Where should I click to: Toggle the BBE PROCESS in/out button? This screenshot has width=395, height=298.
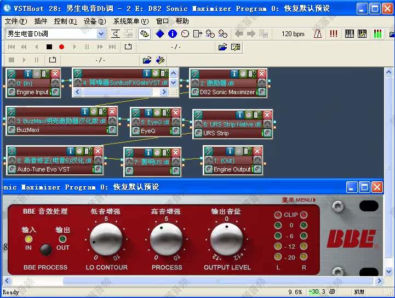tap(46, 249)
